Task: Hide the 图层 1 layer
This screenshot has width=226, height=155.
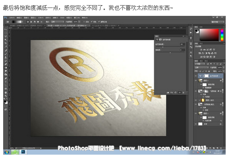Action: [196, 113]
